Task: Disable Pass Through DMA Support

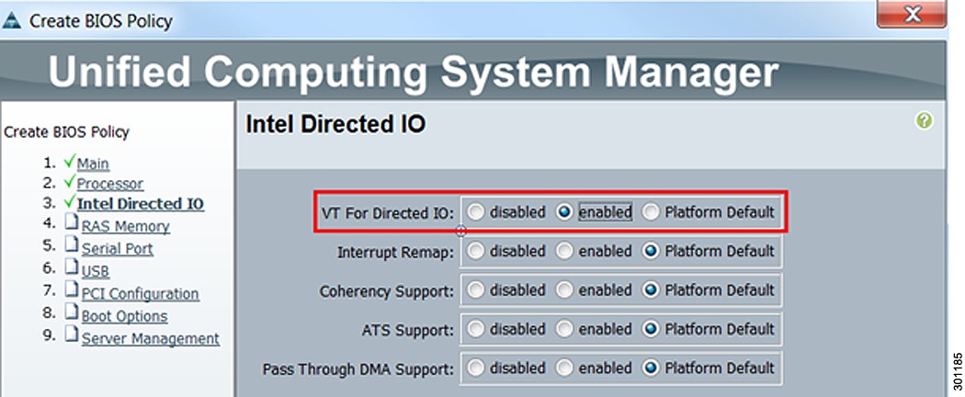Action: coord(476,369)
